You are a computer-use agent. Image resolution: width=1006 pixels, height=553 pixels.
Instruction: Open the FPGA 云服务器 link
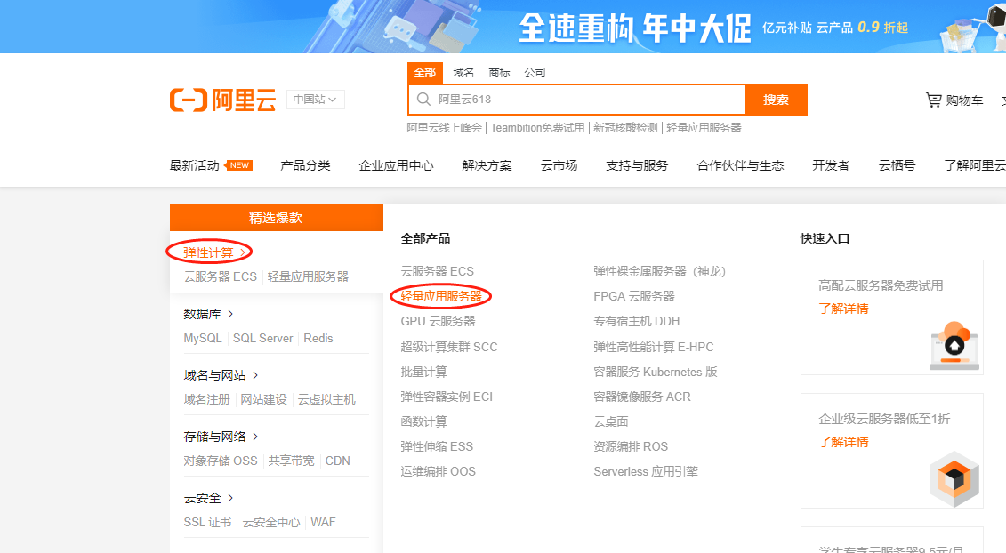634,296
